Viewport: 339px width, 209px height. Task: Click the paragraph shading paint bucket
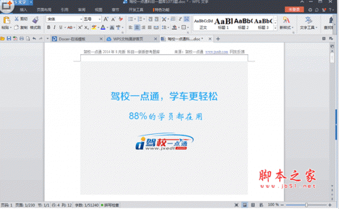174,28
